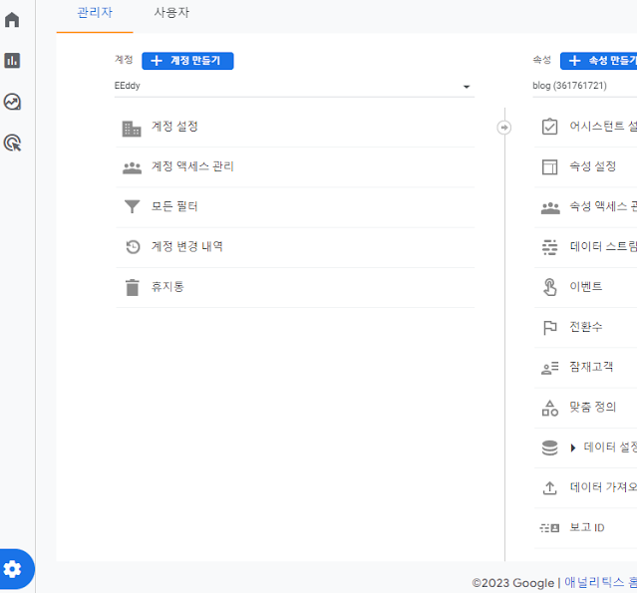The width and height of the screenshot is (637, 593).
Task: Click the building icon for 계정 설정
Action: pos(132,129)
